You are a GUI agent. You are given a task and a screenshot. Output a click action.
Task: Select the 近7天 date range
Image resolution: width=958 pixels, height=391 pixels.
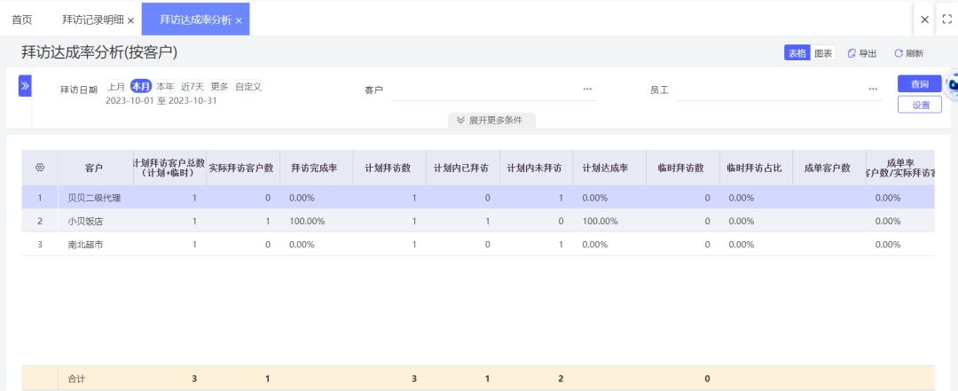[x=192, y=87]
